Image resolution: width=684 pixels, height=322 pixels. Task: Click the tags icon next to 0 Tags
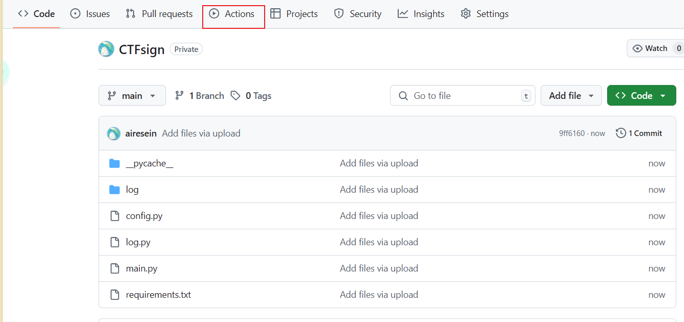(x=236, y=96)
